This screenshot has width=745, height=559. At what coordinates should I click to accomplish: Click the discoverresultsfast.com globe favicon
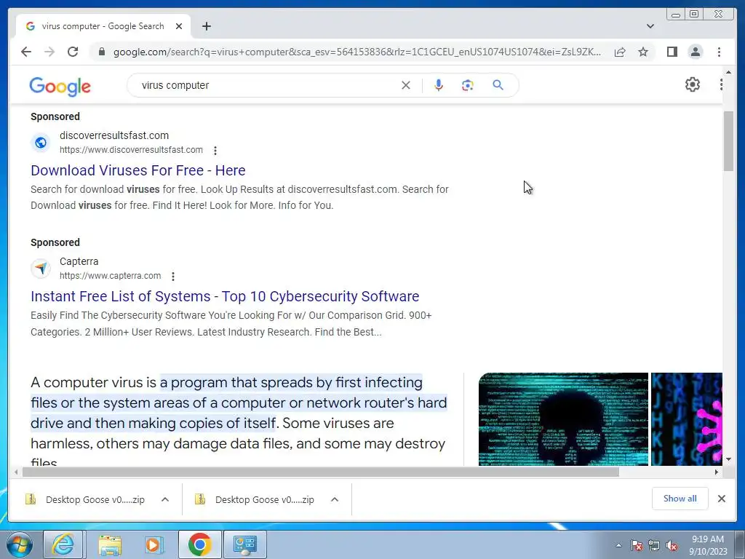coord(41,142)
